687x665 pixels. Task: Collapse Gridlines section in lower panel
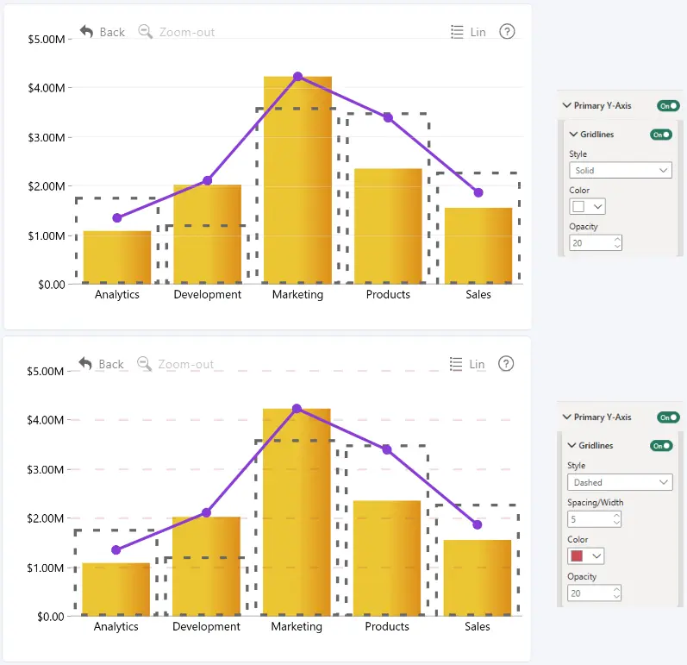coord(571,445)
